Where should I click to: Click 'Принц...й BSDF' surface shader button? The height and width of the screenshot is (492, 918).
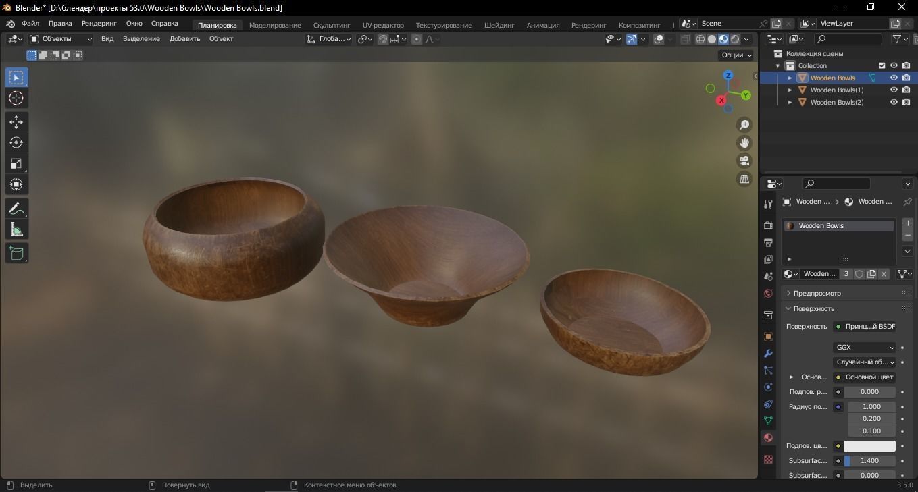click(x=865, y=327)
